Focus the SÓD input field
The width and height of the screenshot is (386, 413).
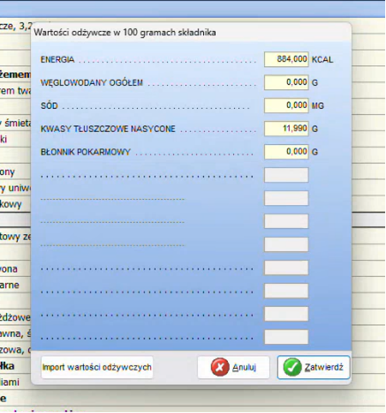(286, 106)
